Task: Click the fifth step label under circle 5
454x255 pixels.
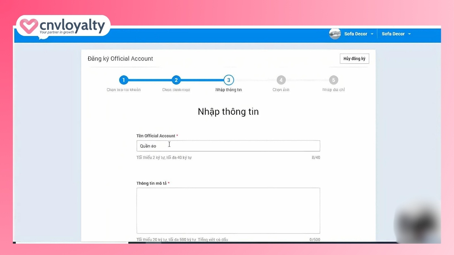Action: [x=333, y=90]
